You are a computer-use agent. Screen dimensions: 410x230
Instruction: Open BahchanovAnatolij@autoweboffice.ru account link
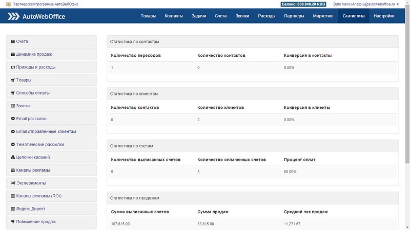[364, 4]
